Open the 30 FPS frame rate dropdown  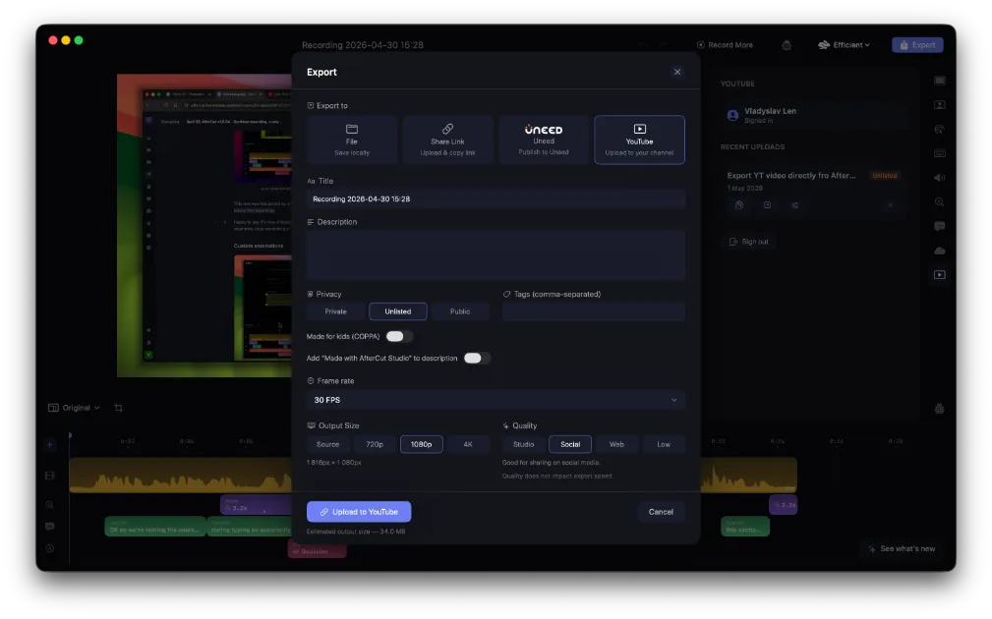[x=496, y=400]
